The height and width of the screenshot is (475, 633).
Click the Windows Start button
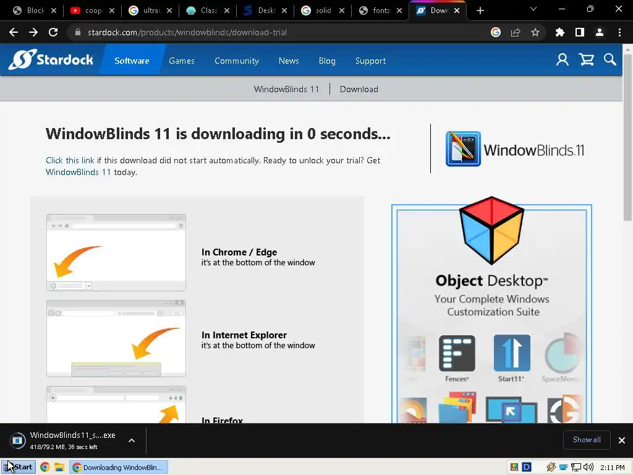[x=19, y=468]
